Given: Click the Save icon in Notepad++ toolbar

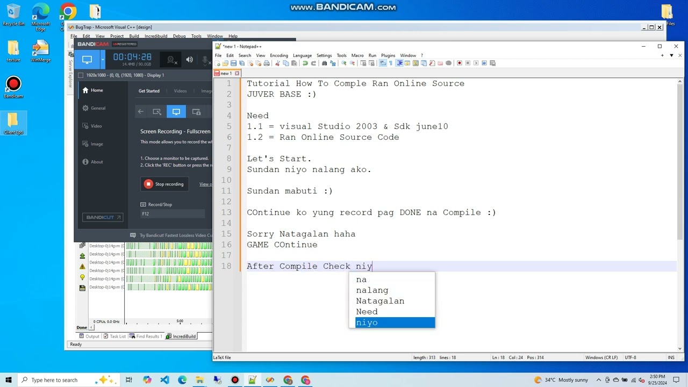Looking at the screenshot, I should coord(233,63).
